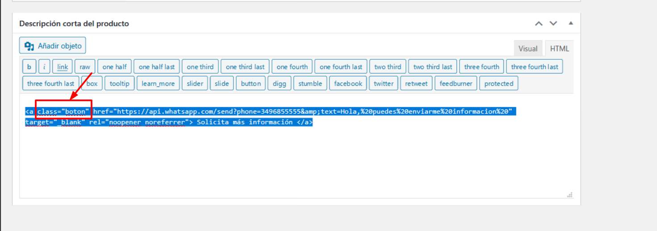This screenshot has width=657, height=231.
Task: Switch to the Visual editor tab
Action: pyautogui.click(x=528, y=49)
